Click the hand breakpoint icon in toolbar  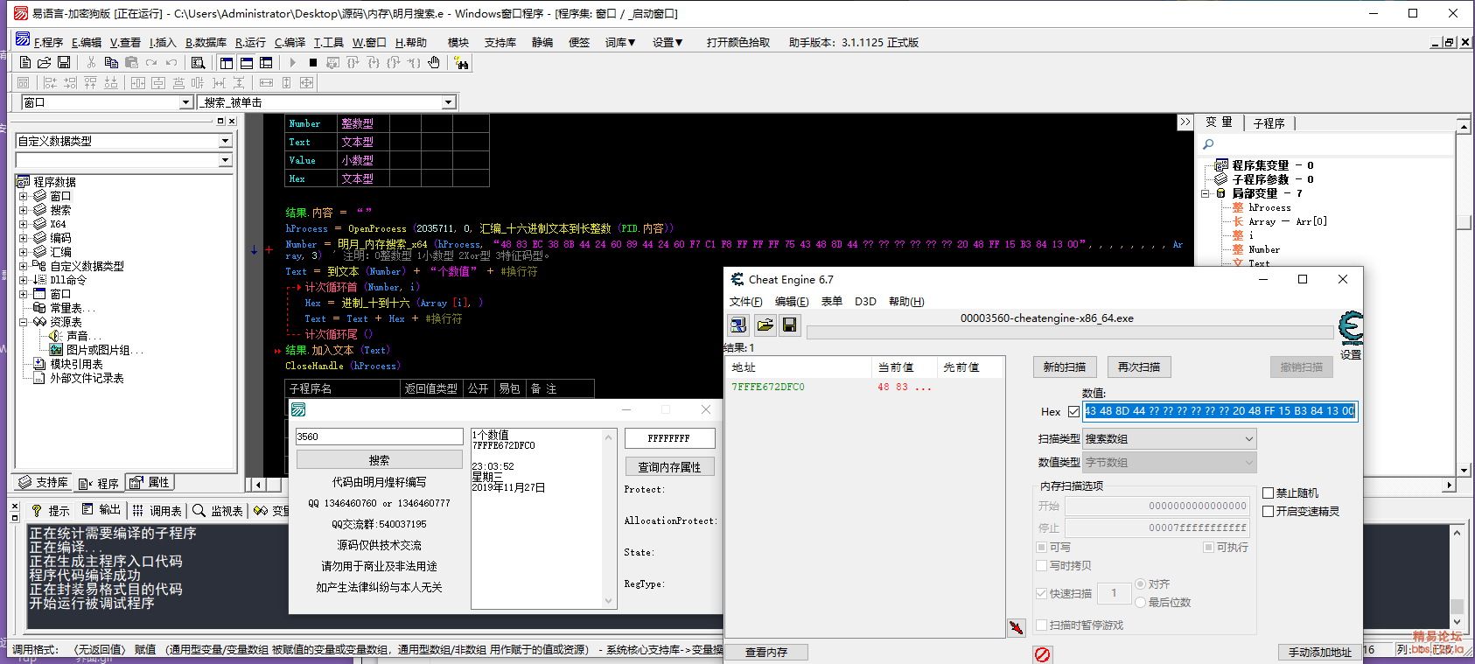coord(434,62)
